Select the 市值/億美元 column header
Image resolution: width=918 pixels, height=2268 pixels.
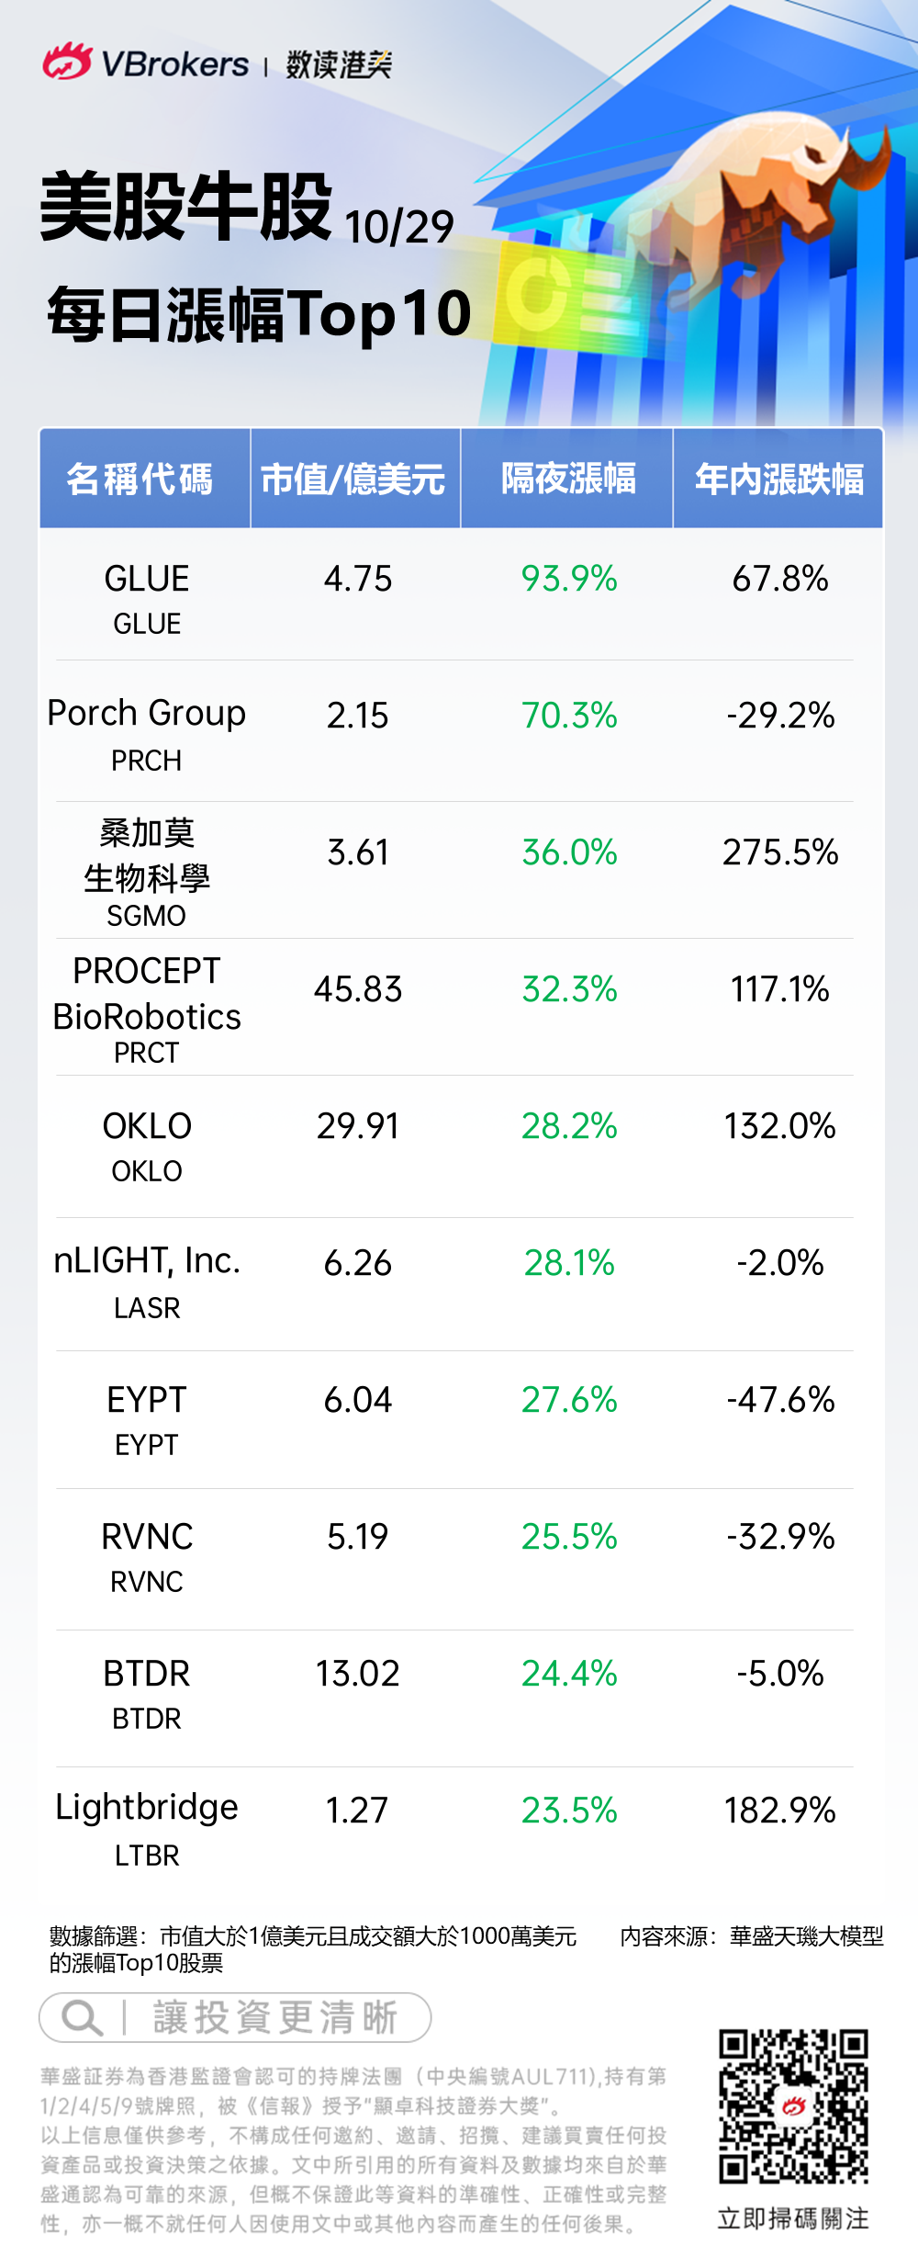point(353,480)
